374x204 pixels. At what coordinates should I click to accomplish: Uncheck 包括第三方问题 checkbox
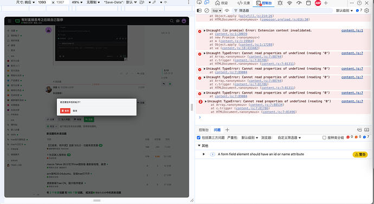[x=198, y=137]
